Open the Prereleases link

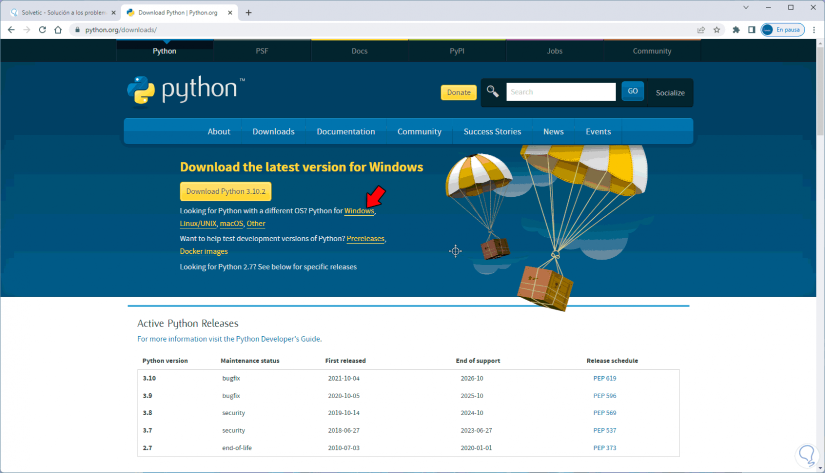[365, 239]
